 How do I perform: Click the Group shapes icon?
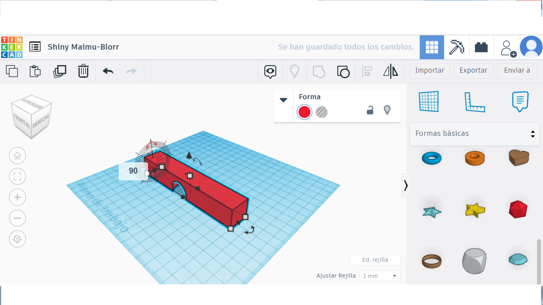coord(319,71)
